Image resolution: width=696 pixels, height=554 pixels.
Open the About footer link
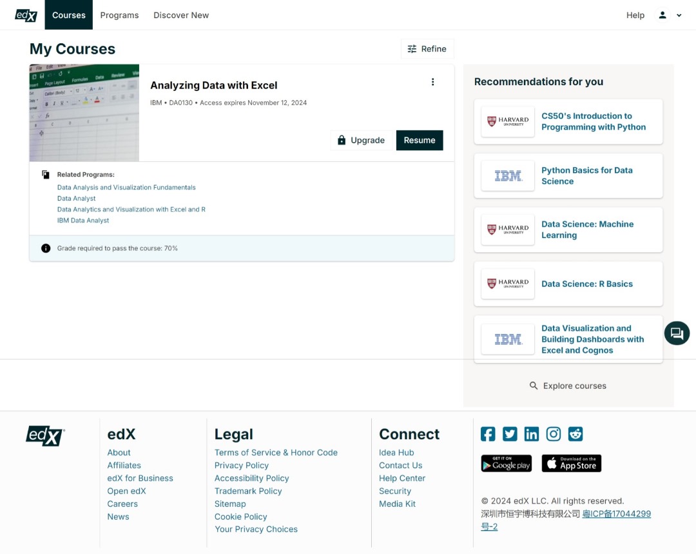pyautogui.click(x=119, y=452)
